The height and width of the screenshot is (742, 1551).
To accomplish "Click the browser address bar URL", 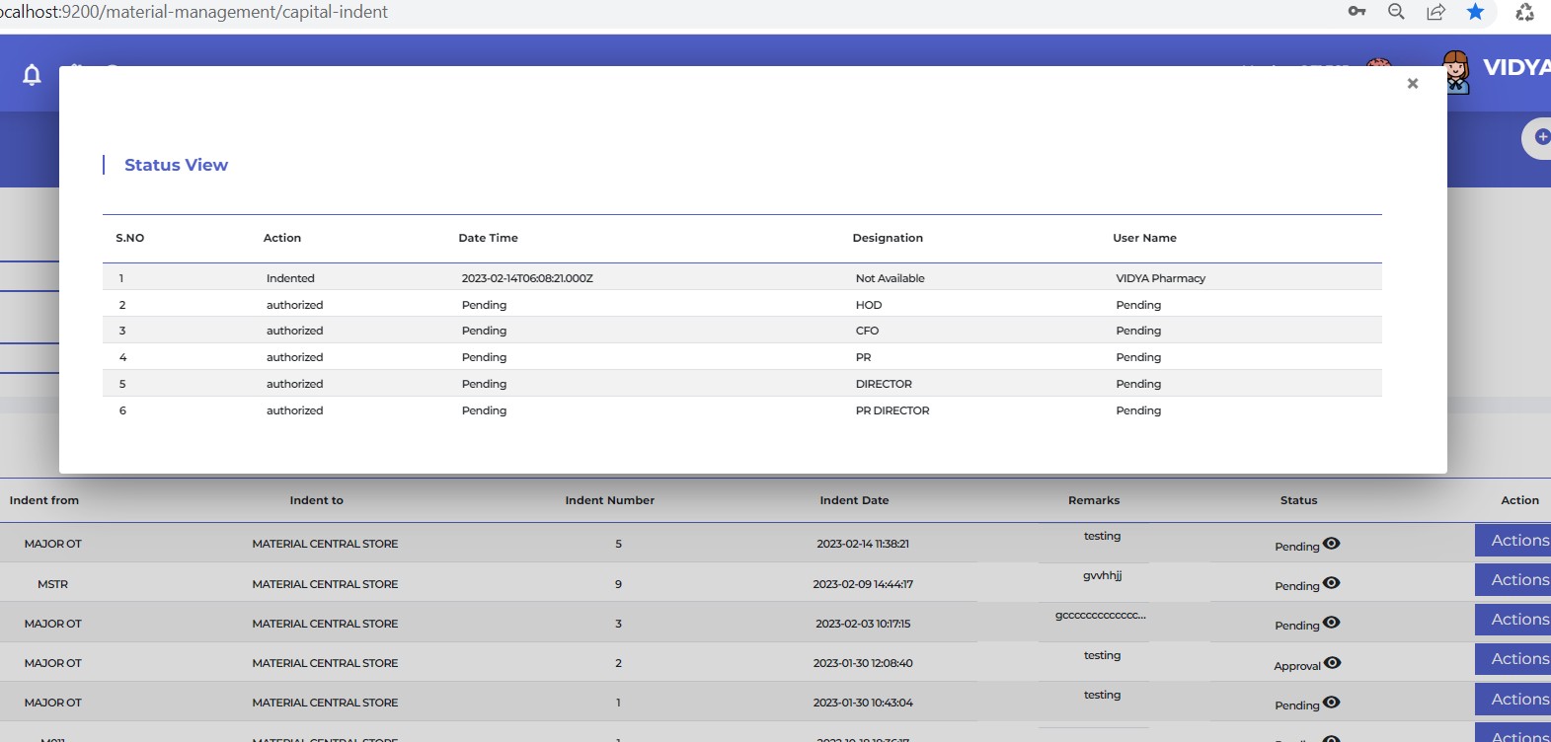I will tap(197, 12).
